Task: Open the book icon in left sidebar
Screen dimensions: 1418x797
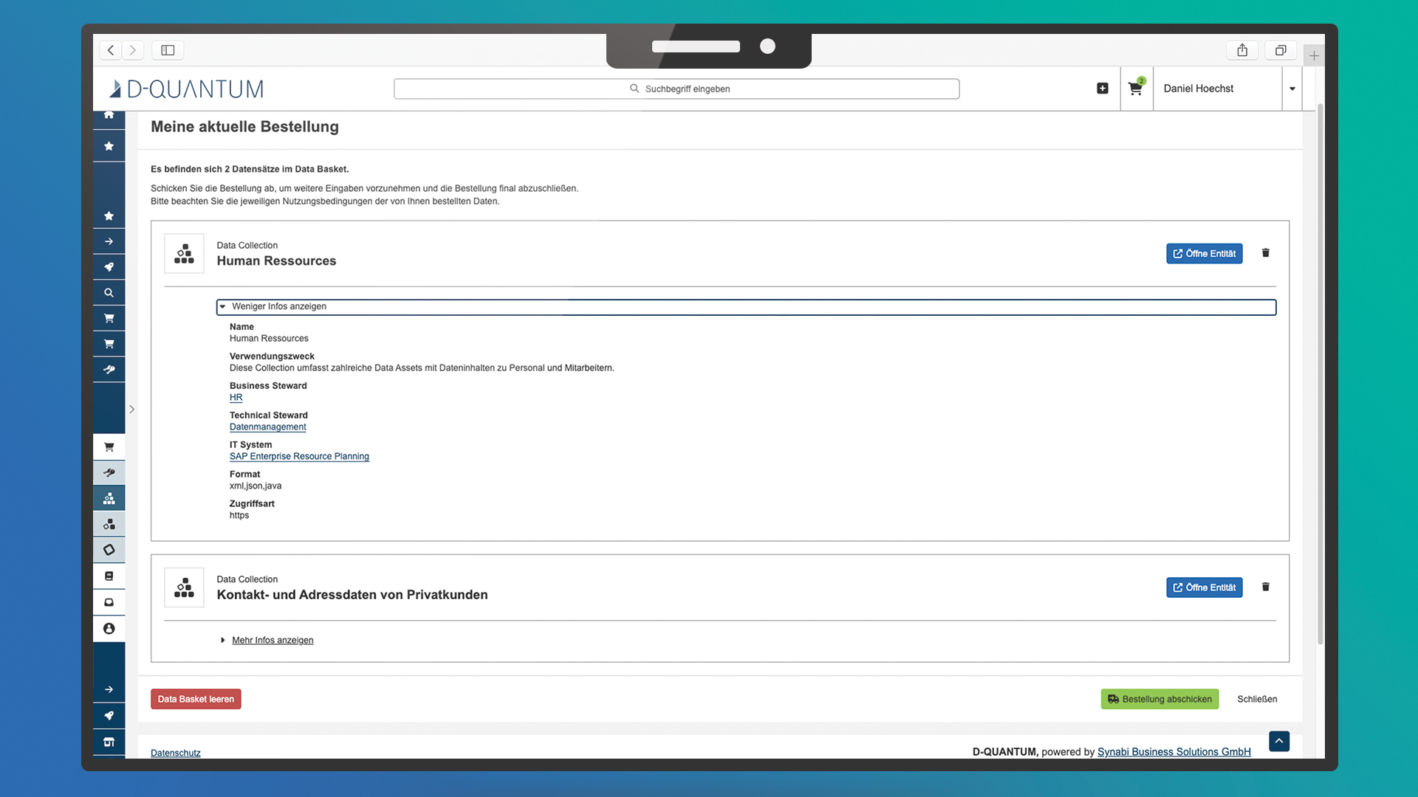Action: 109,576
